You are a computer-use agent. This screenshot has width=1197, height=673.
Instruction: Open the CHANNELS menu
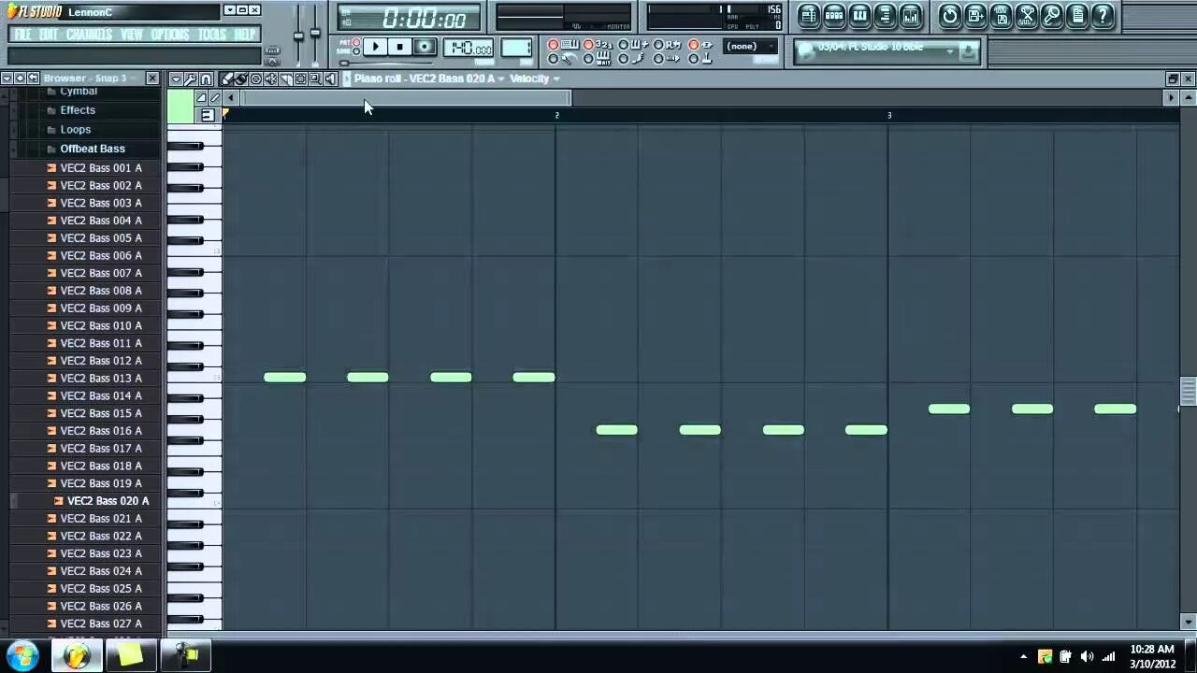tap(90, 35)
